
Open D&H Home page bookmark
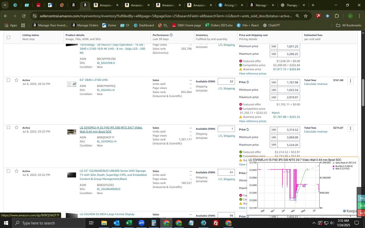pyautogui.click(x=187, y=25)
